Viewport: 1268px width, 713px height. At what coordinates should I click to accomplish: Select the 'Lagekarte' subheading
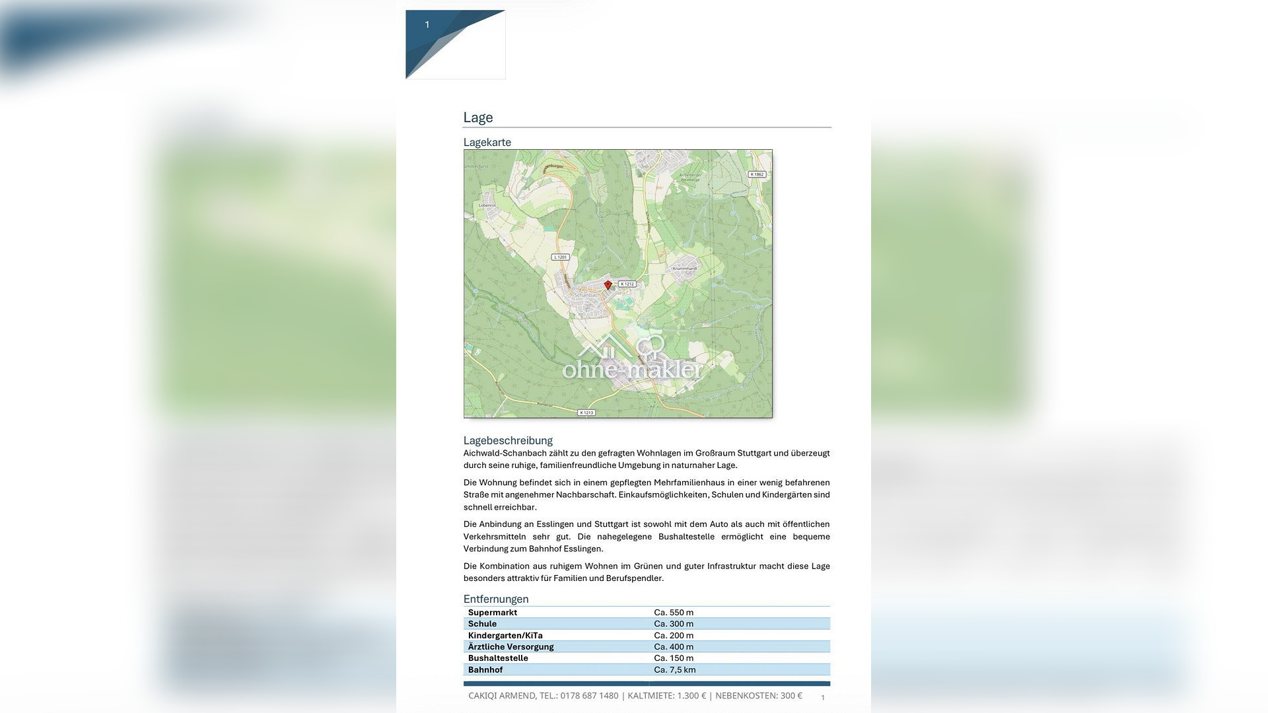click(x=487, y=142)
